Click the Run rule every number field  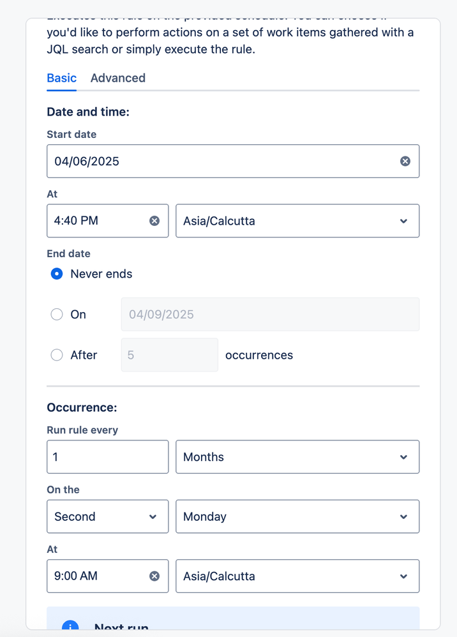tap(107, 457)
